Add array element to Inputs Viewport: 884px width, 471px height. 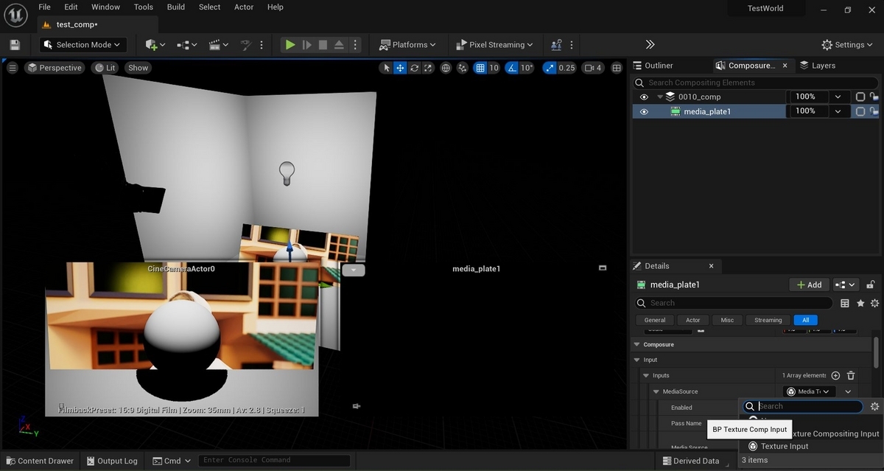tap(835, 376)
